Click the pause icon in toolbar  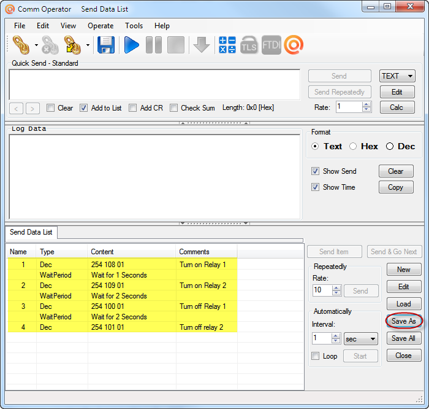(x=154, y=45)
